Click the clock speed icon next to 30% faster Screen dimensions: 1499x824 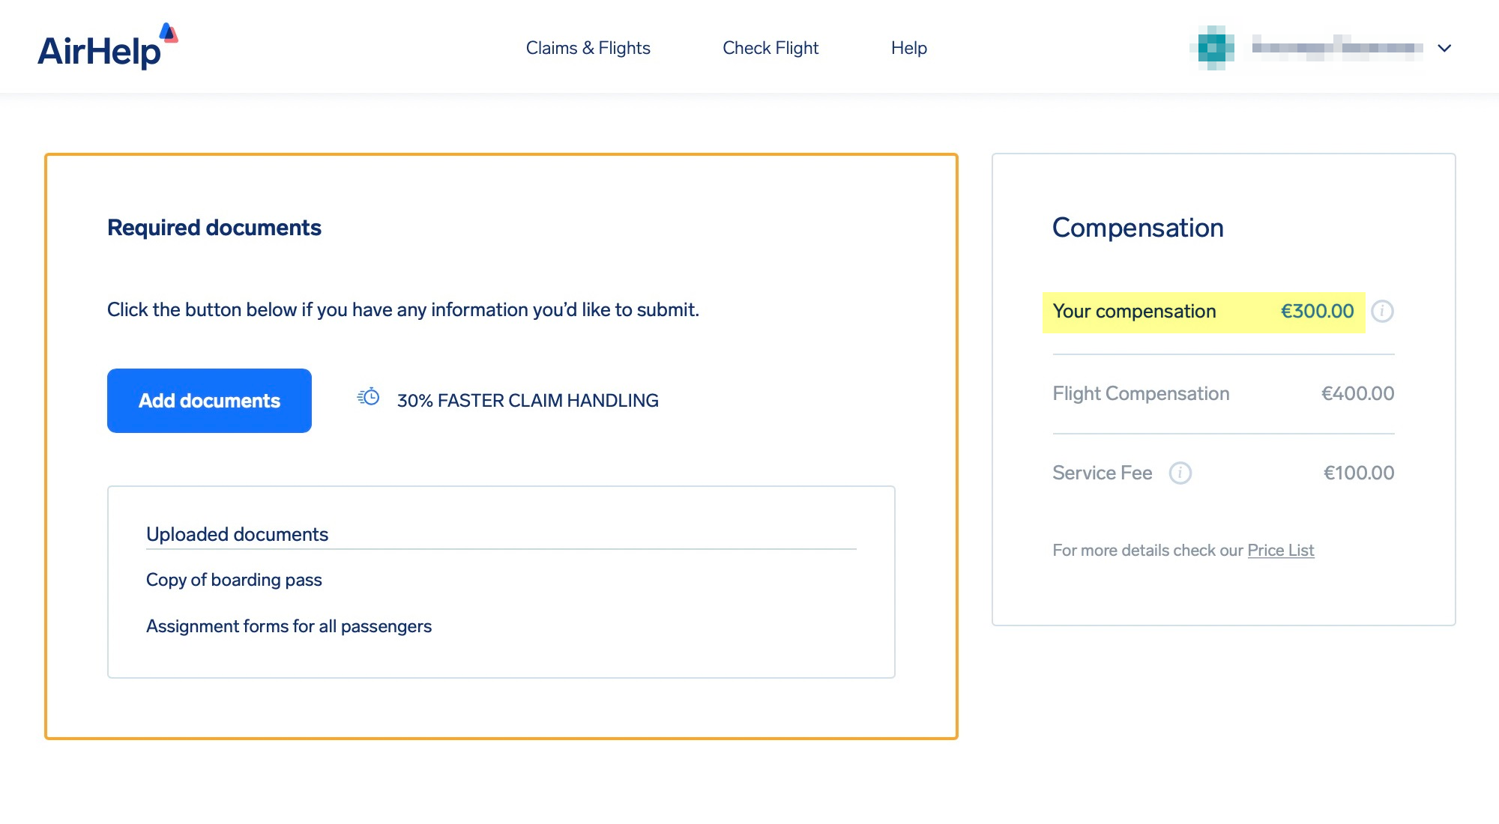367,400
